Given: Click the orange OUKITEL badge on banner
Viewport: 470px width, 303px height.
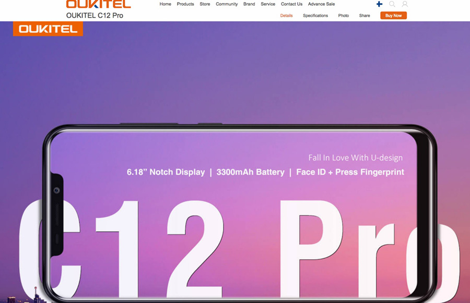Looking at the screenshot, I should click(x=48, y=29).
